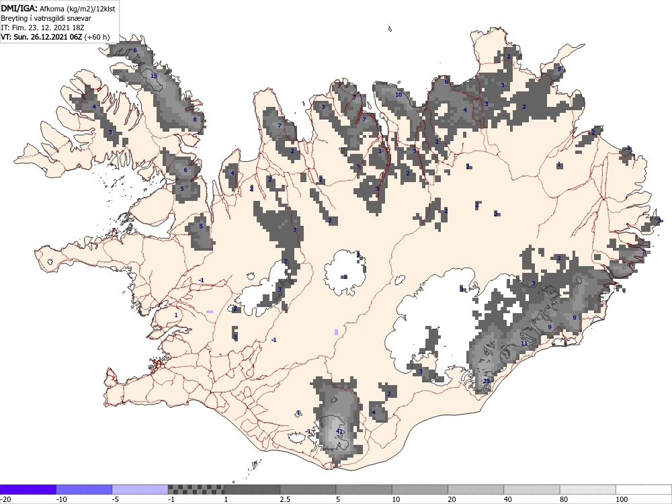Viewport: 672px width, 504px height.
Task: Click the pale gray 40 to 80 legend swatch
Action: 532,489
